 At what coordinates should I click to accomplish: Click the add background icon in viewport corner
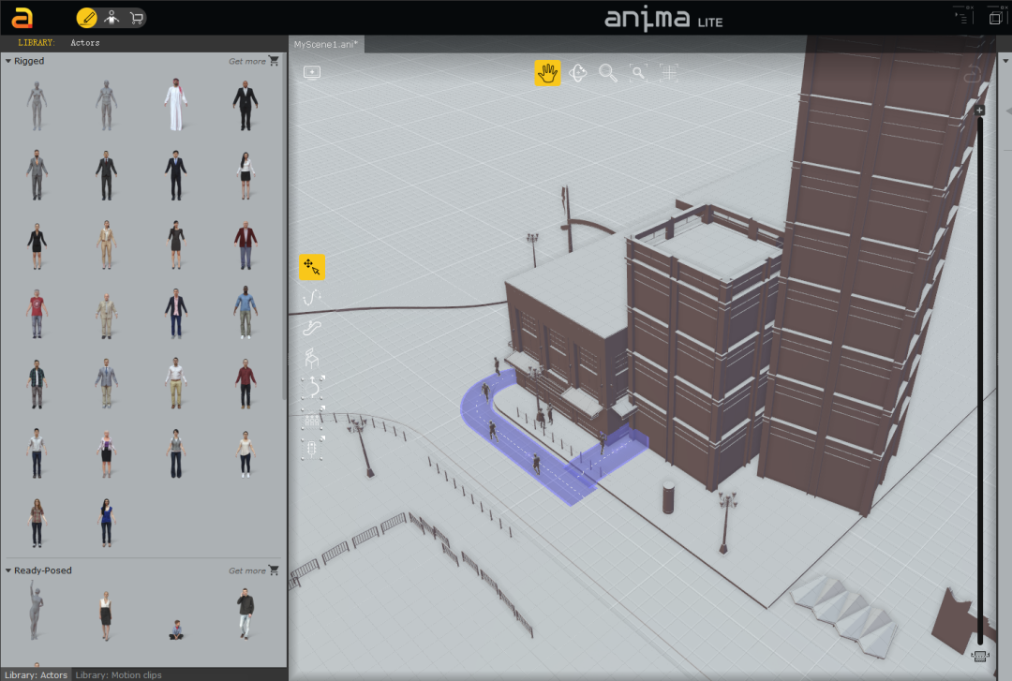coord(312,71)
